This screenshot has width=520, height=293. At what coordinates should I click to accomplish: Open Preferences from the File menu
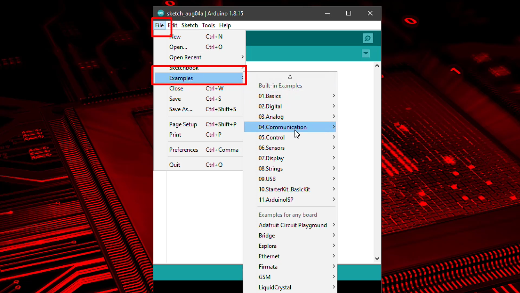(184, 149)
